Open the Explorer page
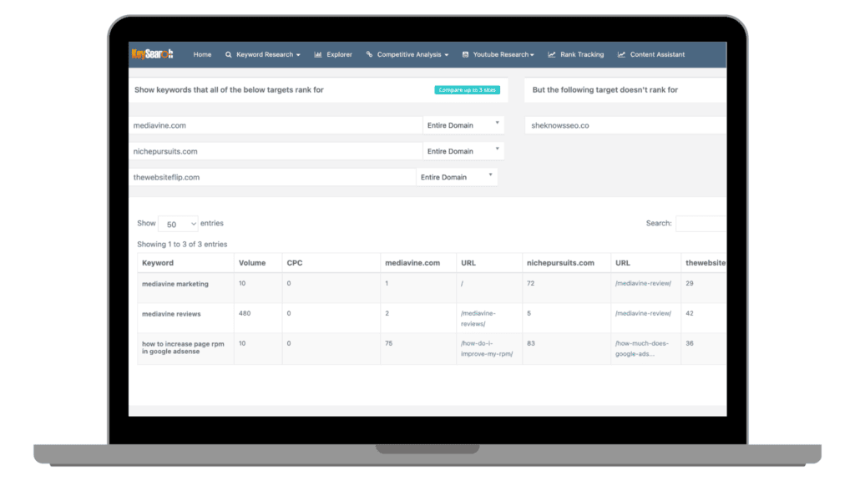 point(339,54)
